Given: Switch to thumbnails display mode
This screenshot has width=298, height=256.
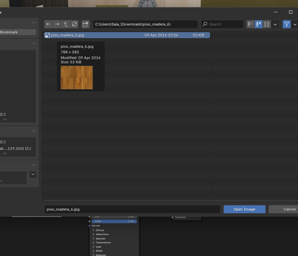Looking at the screenshot, I should pos(267,24).
